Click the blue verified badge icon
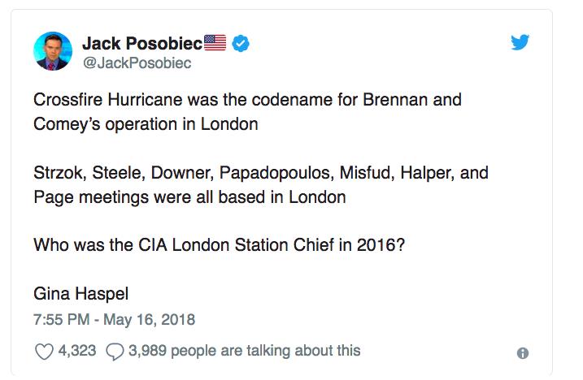The width and height of the screenshot is (583, 380). coord(241,44)
